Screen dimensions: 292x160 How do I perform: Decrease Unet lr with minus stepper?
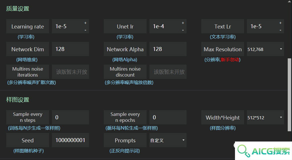pos(183,30)
